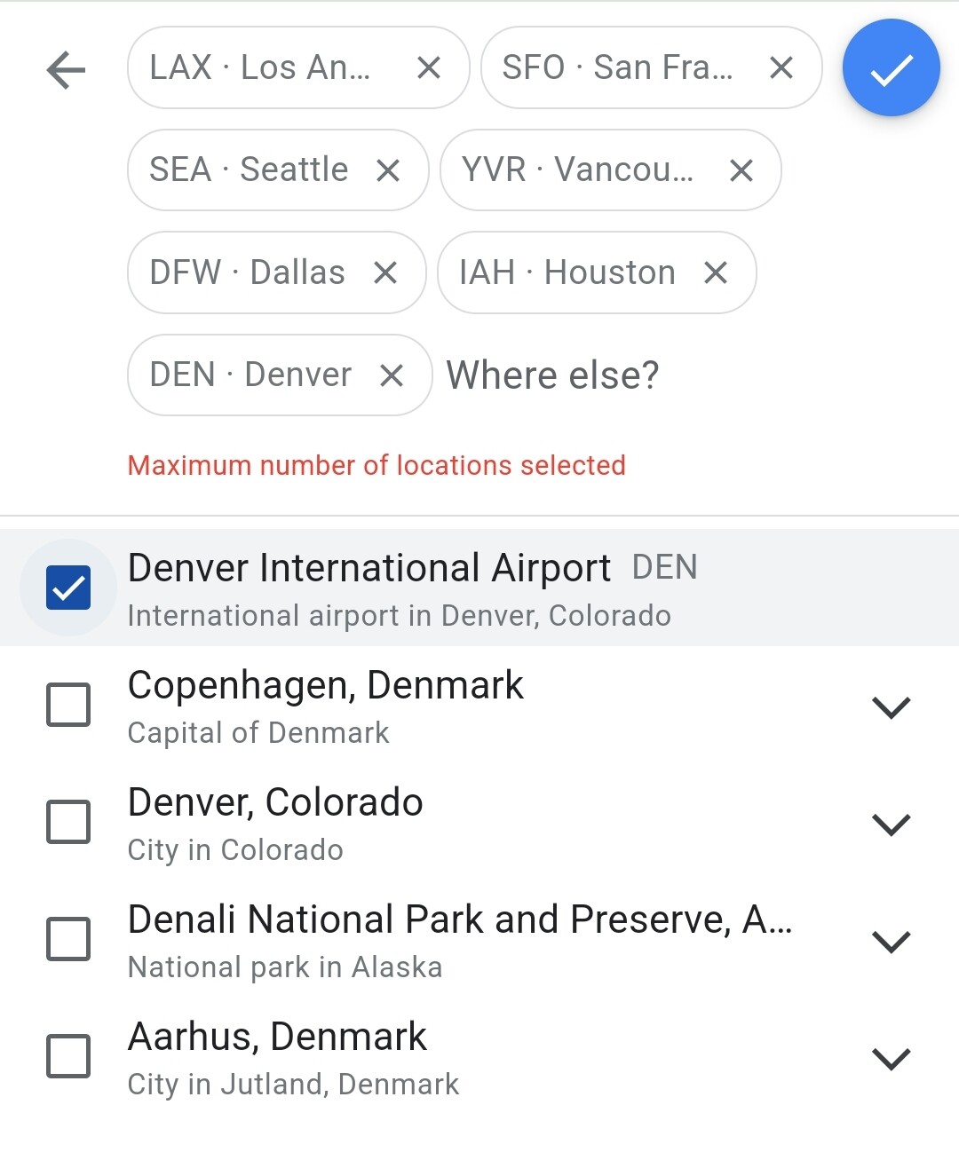
Task: Tap the back arrow icon
Action: 66,70
